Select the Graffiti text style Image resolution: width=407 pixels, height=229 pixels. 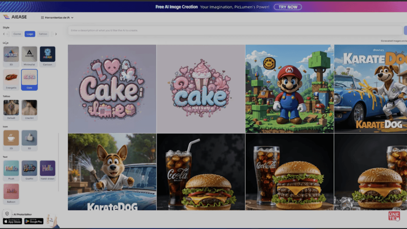[29, 168]
